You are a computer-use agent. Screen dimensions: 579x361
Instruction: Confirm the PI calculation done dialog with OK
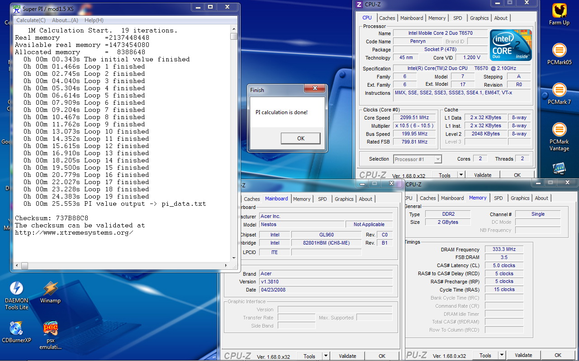[301, 138]
